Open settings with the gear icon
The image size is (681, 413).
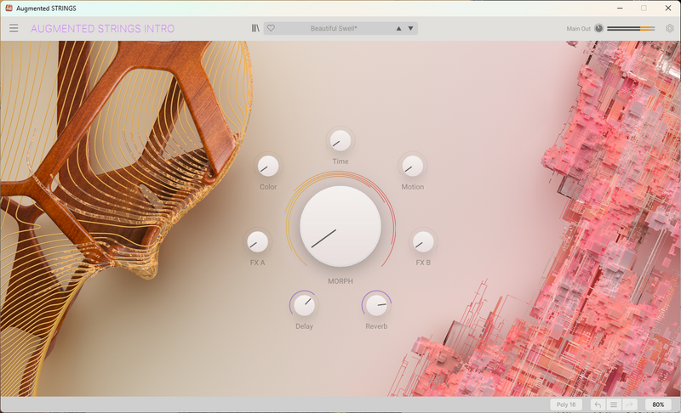[670, 29]
